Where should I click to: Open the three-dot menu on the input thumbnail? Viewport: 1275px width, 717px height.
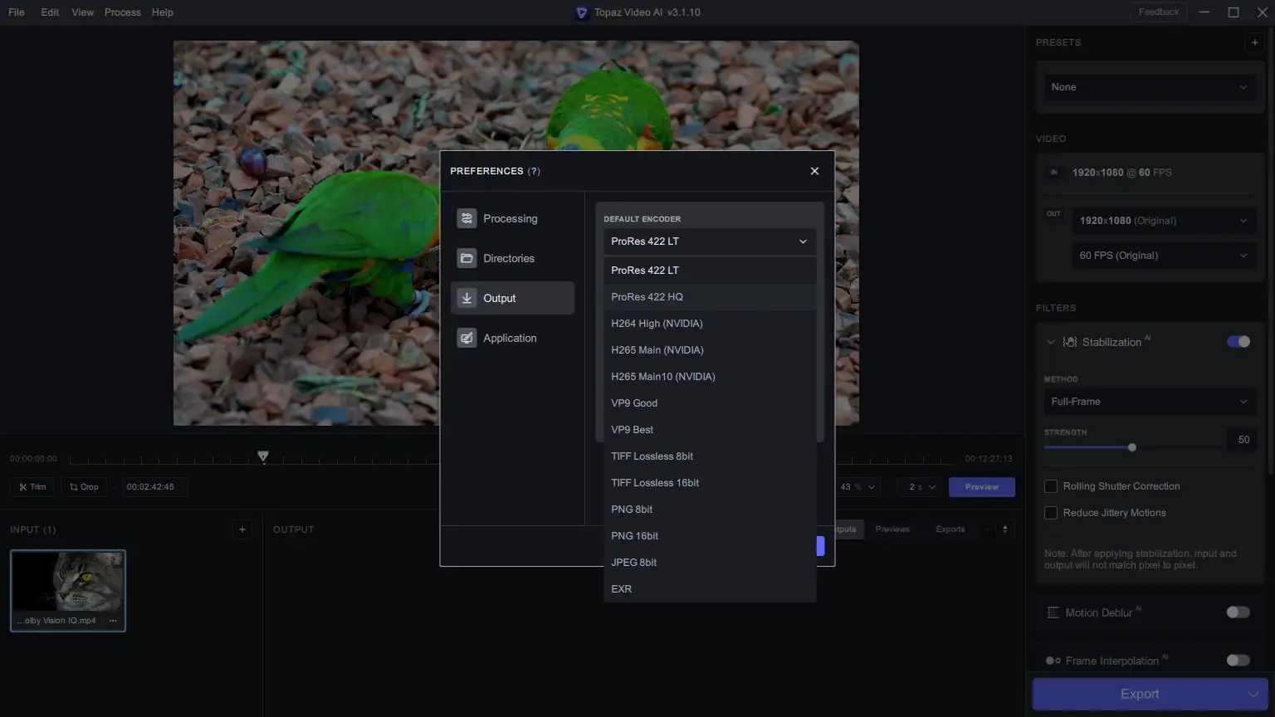point(113,621)
